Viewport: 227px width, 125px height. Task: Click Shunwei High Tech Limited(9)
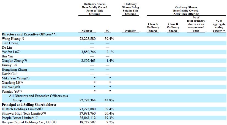(x=24, y=113)
